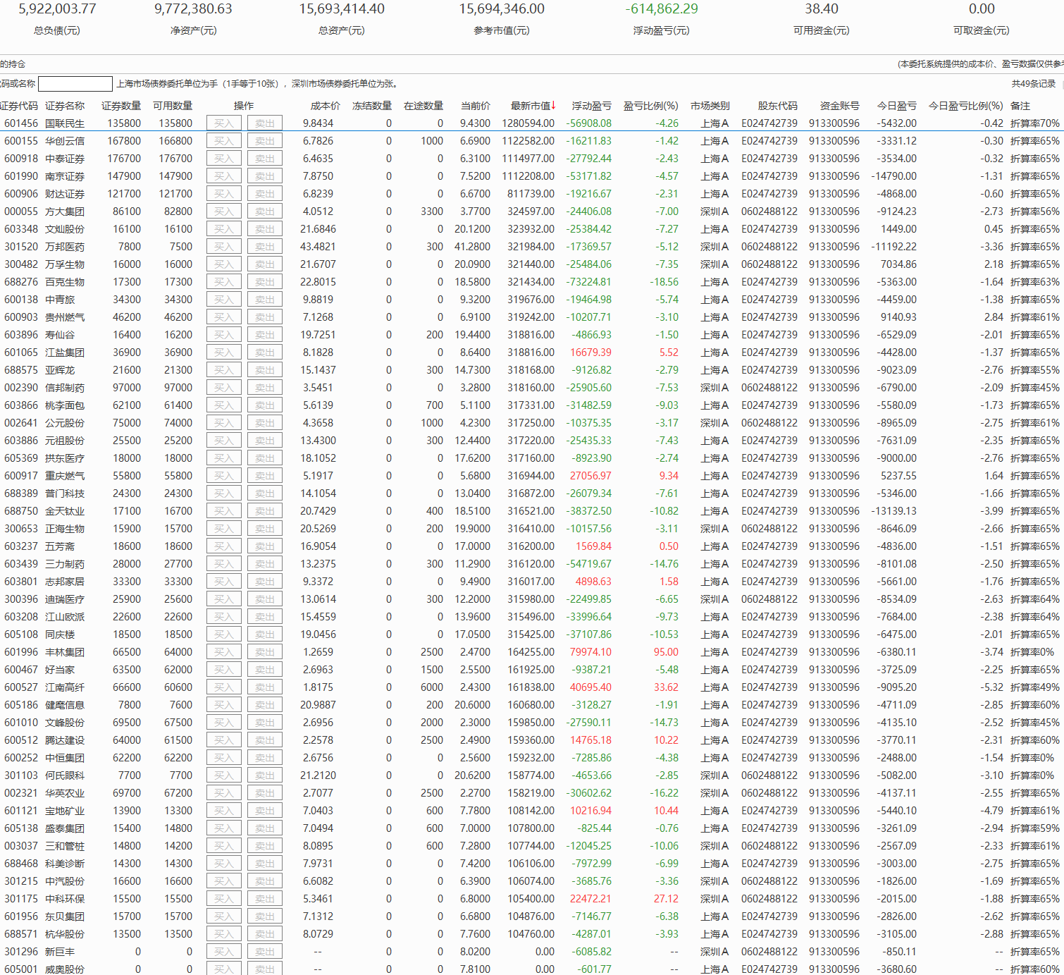Click the sort arrow on 最新市值 header

(x=554, y=106)
